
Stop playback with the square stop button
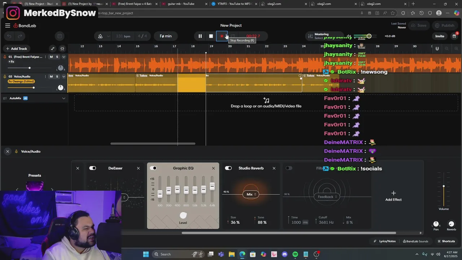pos(211,36)
